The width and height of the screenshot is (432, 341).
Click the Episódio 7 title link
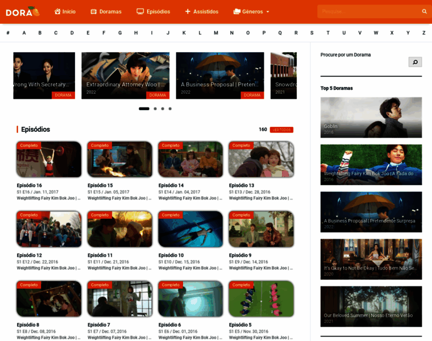tap(99, 325)
